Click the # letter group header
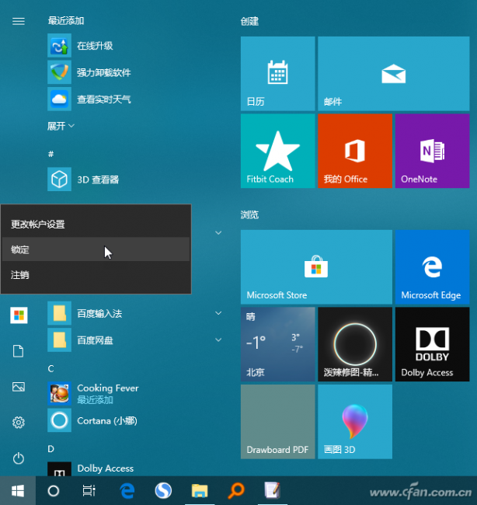This screenshot has height=505, width=477. 51,154
